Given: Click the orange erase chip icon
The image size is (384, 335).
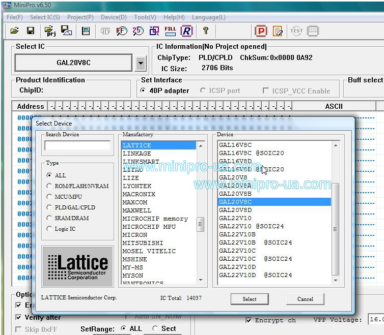Looking at the screenshot, I should pos(278,31).
